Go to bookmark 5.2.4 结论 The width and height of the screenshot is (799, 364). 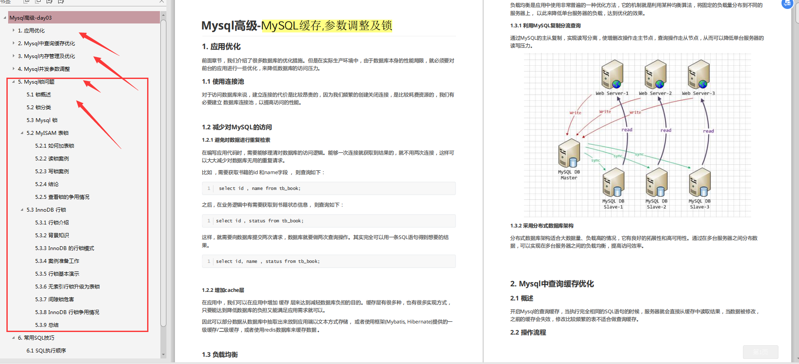[x=47, y=184]
